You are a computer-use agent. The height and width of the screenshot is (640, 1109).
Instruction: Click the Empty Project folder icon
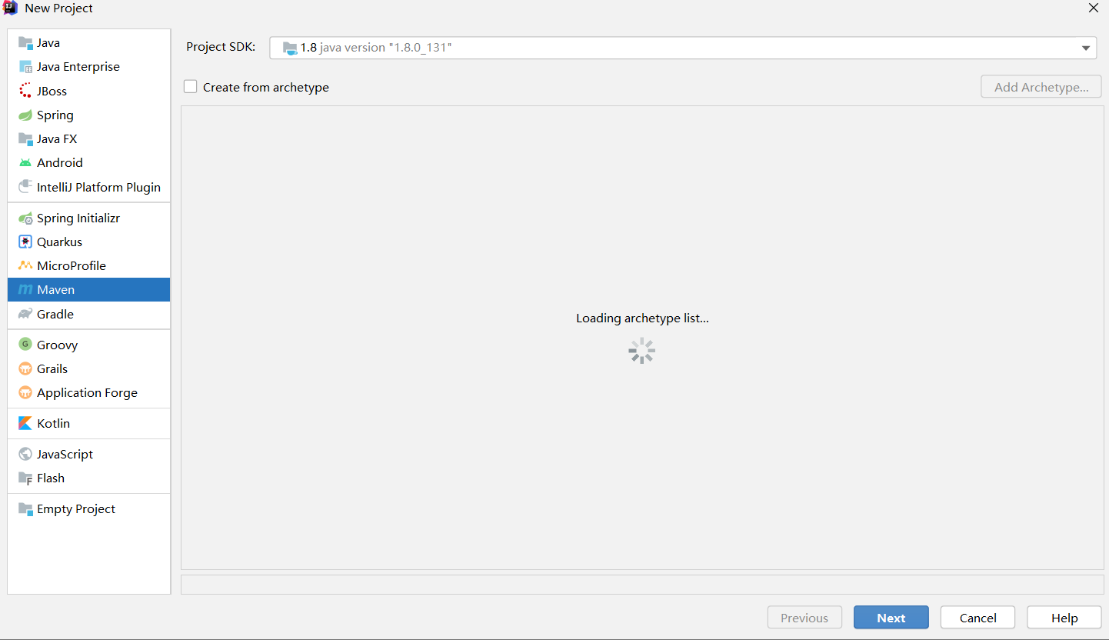point(25,509)
